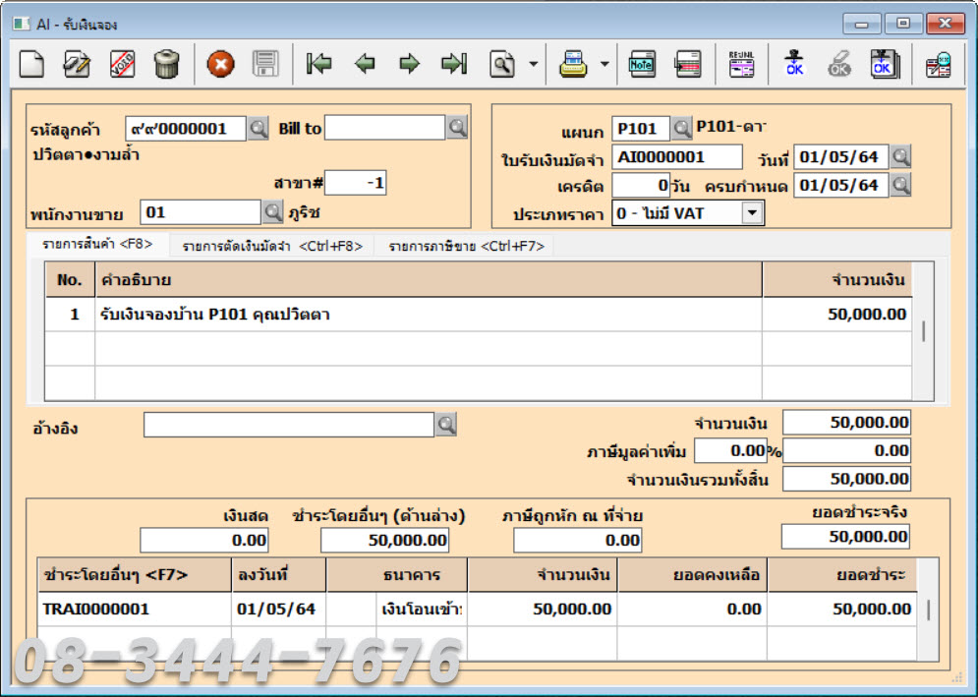Click the จำนวนเงินรวมทั้งสิ้น total field
Viewport: 978px width, 697px height.
(x=846, y=479)
